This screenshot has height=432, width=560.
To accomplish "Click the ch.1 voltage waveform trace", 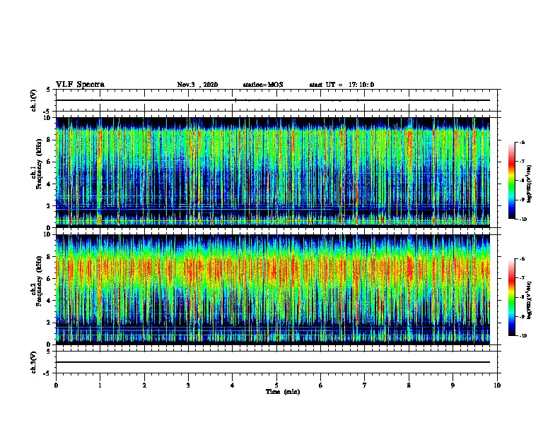I will (273, 100).
